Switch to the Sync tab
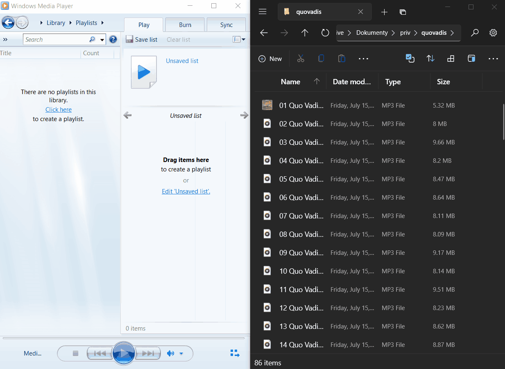 point(226,25)
